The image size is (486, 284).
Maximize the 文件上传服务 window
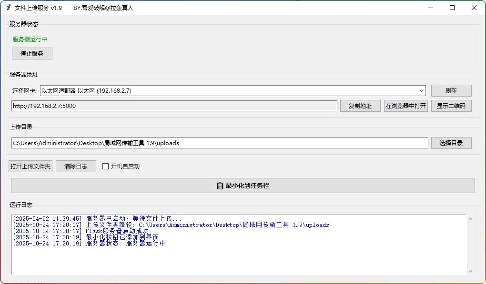(x=452, y=8)
